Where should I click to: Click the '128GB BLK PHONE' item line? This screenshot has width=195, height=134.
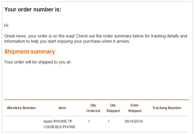[x=59, y=127]
